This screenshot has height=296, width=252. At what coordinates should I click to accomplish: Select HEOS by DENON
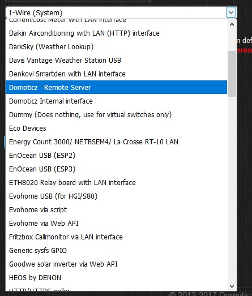(x=116, y=278)
